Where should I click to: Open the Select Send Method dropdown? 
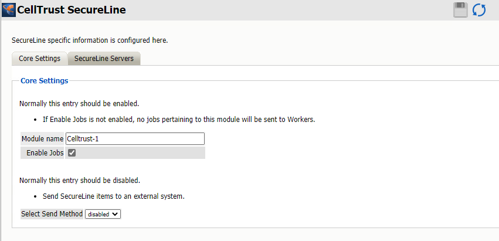point(103,214)
